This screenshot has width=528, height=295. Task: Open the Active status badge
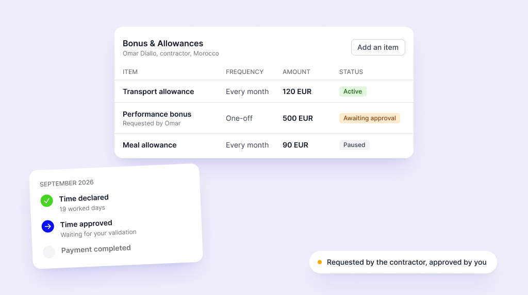353,91
